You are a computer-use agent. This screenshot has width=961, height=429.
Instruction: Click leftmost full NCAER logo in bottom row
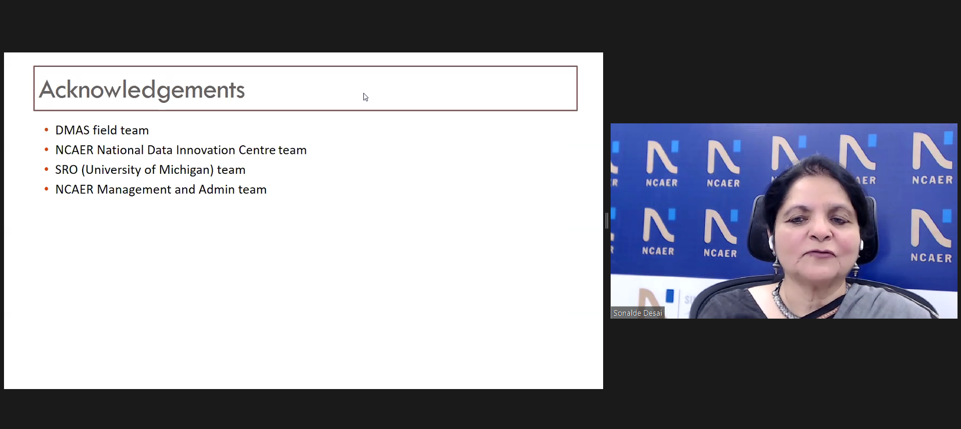pos(658,232)
